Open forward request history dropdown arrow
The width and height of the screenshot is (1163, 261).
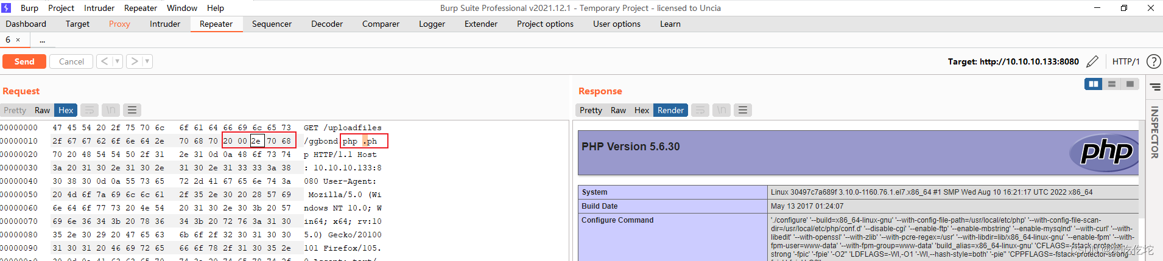(x=147, y=61)
